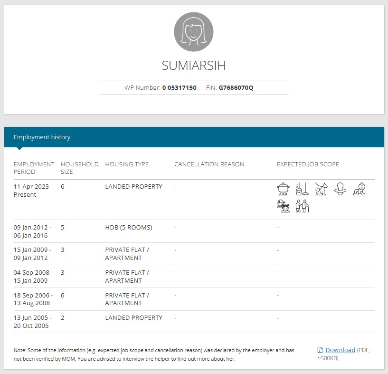
Task: Click the cooking pot job scope icon
Action: (284, 189)
